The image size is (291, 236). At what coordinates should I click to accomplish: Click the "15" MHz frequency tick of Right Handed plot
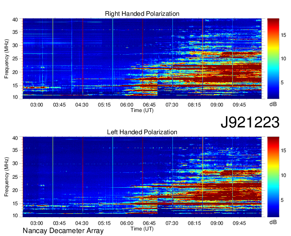point(15,86)
